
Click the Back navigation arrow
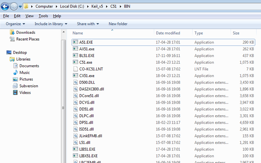[6, 6]
